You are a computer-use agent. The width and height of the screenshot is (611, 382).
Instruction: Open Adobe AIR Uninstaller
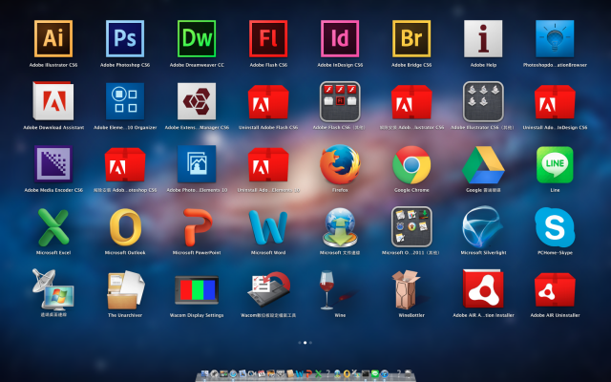555,290
